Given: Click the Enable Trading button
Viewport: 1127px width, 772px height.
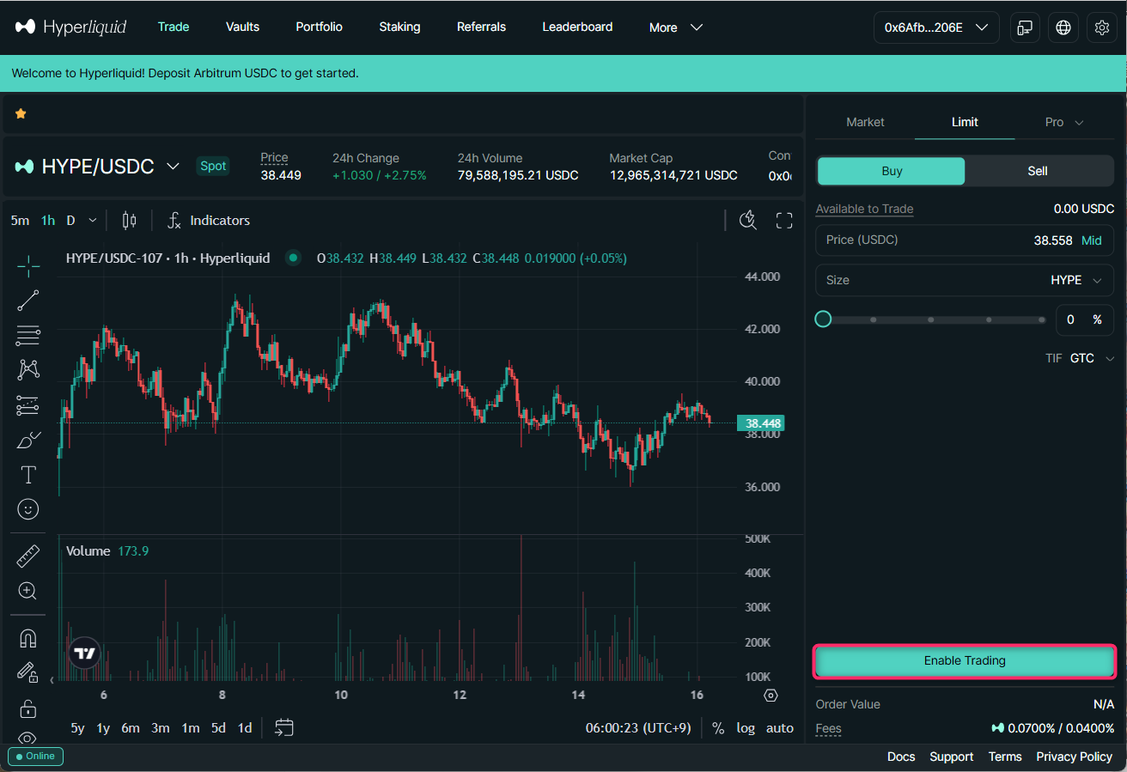Looking at the screenshot, I should pyautogui.click(x=964, y=661).
